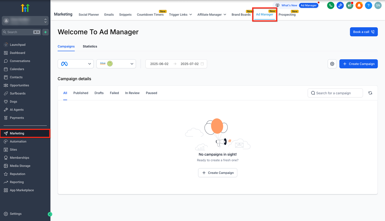Refresh the campaign list
The image size is (385, 221).
click(370, 93)
